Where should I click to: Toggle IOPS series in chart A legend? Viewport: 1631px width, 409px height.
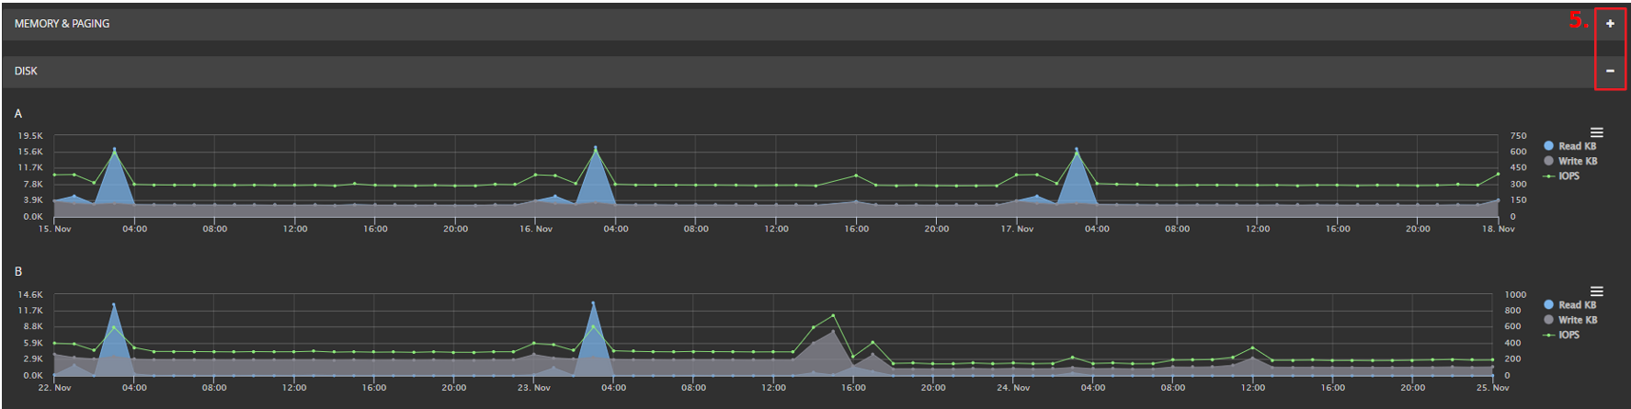(x=1568, y=176)
